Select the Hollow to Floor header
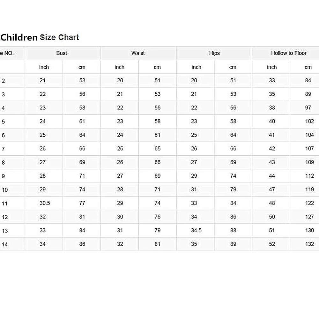Viewport: 319px width, 319px height. point(289,53)
